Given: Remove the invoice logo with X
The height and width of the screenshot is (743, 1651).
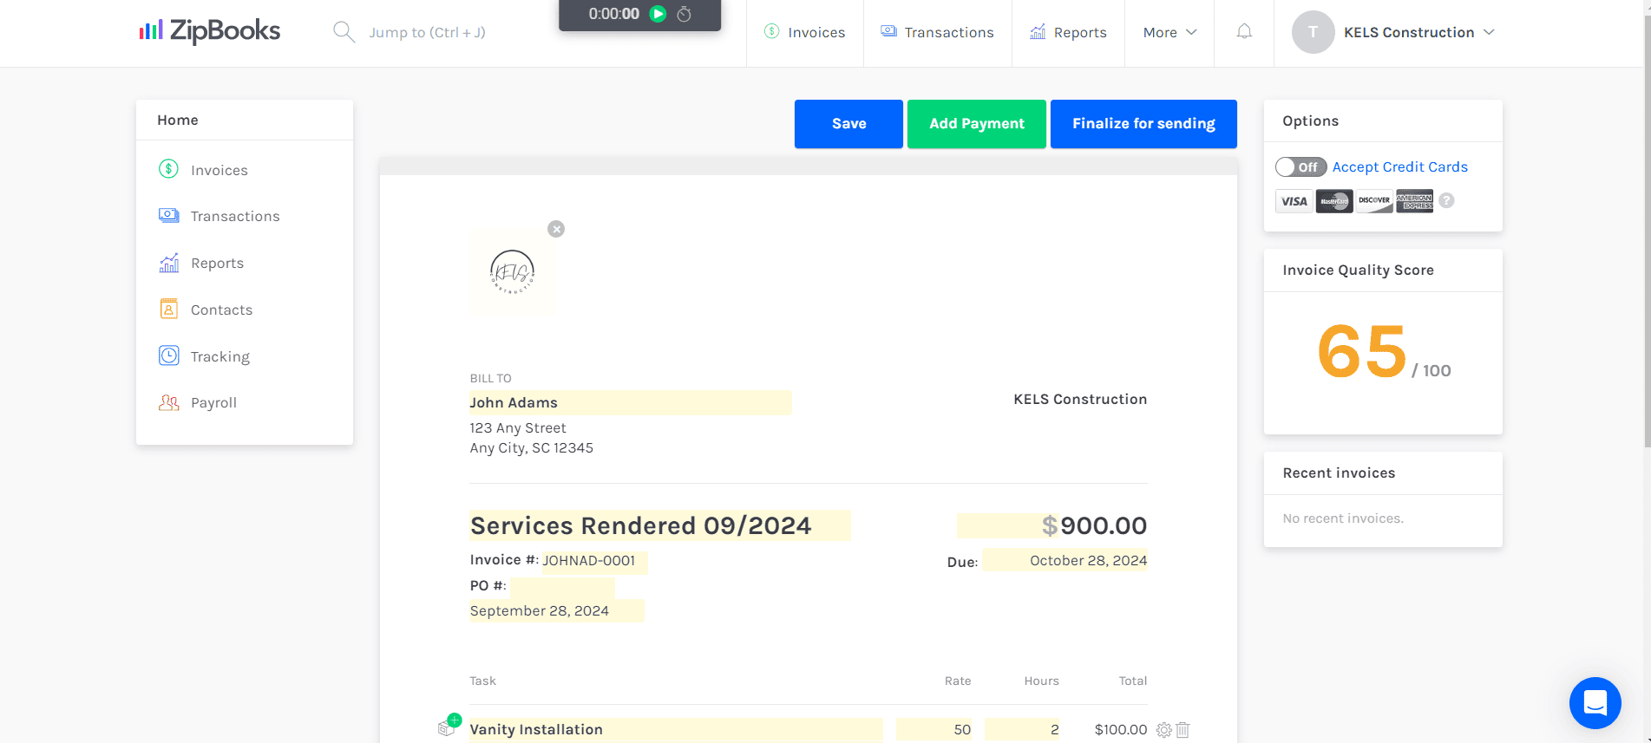Looking at the screenshot, I should point(556,229).
